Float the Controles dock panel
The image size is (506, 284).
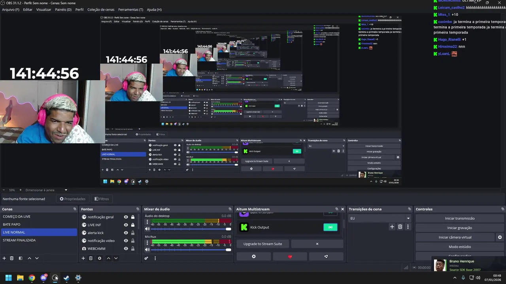[502, 209]
